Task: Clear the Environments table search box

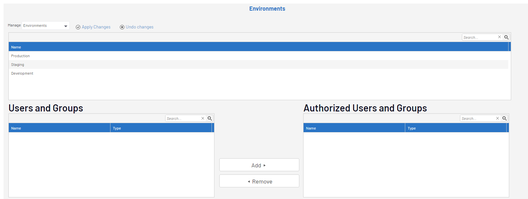Action: click(499, 37)
